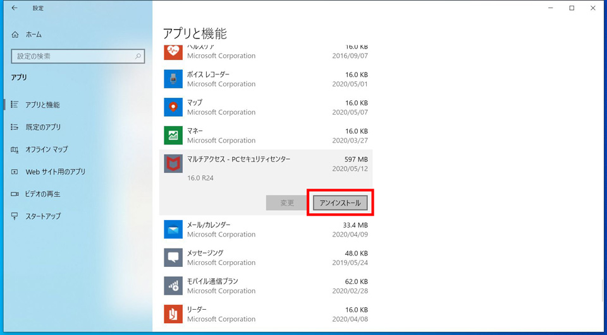Minimize the Settings window
Image resolution: width=607 pixels, height=335 pixels.
[551, 8]
